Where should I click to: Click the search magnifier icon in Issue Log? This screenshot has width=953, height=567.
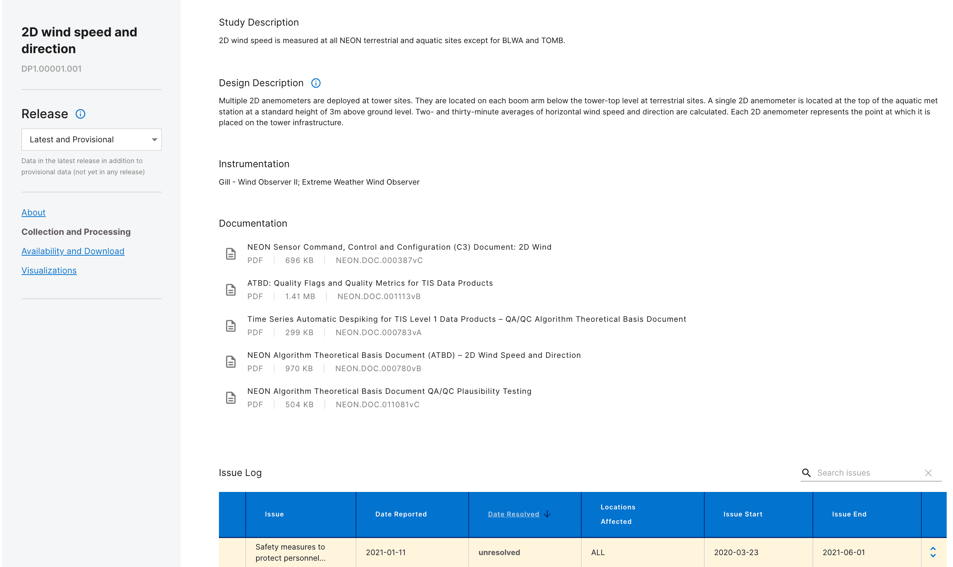806,473
